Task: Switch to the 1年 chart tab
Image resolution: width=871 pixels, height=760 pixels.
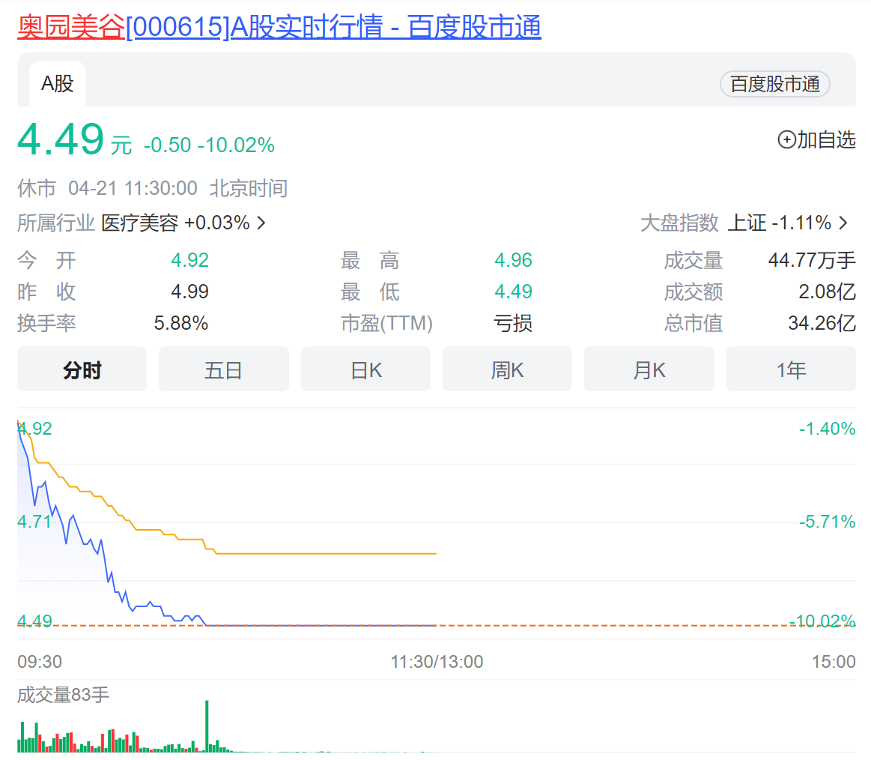Action: (791, 370)
